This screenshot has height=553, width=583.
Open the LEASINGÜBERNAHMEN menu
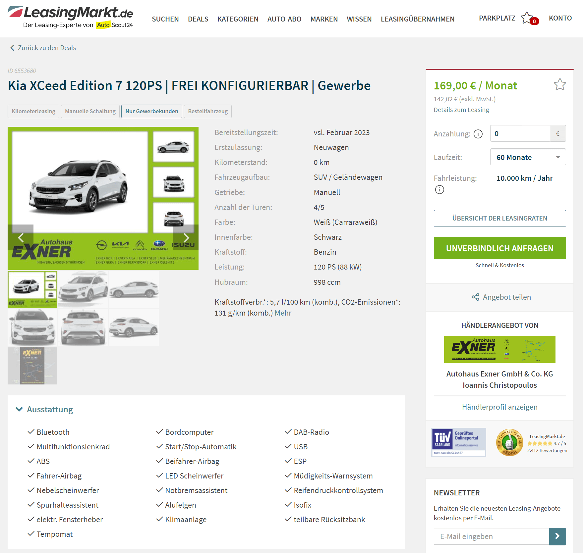tap(418, 19)
